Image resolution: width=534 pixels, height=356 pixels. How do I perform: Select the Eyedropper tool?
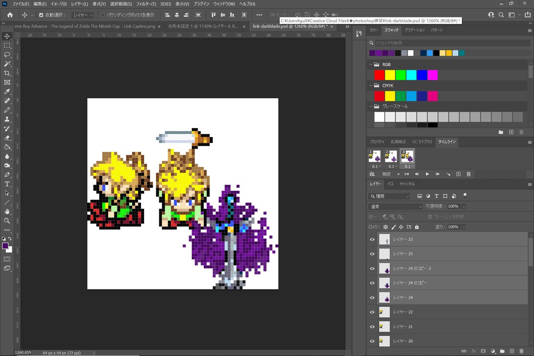[x=7, y=92]
